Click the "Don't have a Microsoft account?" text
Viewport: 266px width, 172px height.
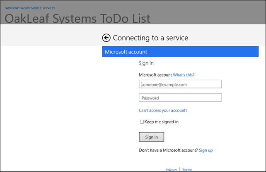click(168, 150)
